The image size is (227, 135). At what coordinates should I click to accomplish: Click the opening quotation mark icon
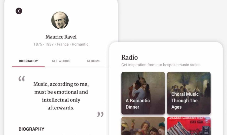tap(22, 78)
